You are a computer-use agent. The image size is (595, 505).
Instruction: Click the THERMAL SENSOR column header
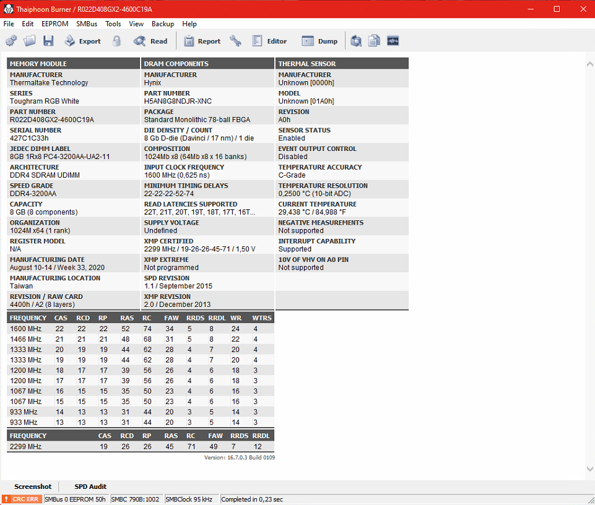pos(342,63)
